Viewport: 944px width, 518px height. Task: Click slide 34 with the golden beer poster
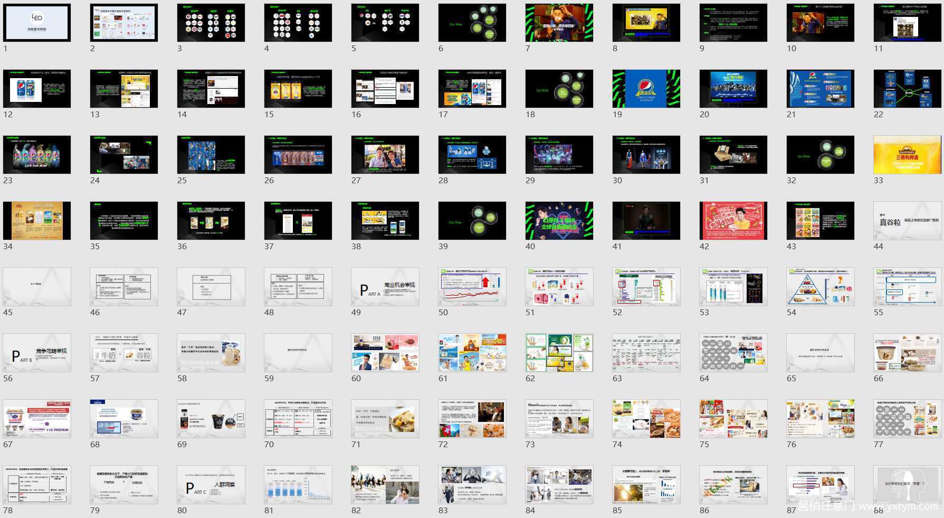(37, 221)
